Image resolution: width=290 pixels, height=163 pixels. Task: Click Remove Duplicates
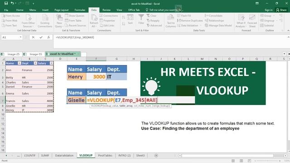click(190, 20)
